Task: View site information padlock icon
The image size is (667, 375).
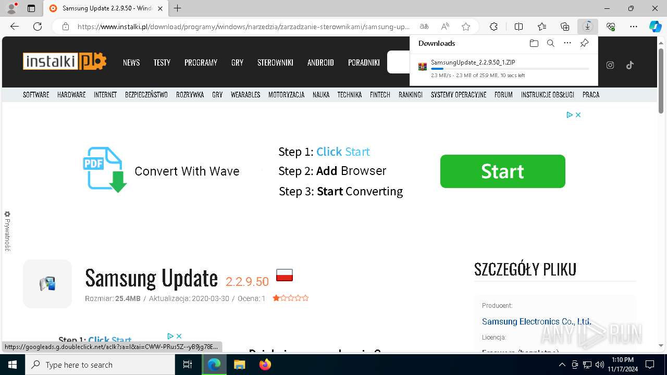Action: point(66,27)
